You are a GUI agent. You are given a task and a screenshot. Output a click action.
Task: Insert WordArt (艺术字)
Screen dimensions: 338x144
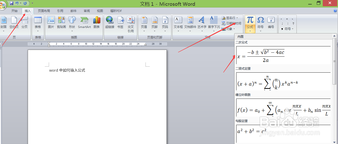[202, 24]
